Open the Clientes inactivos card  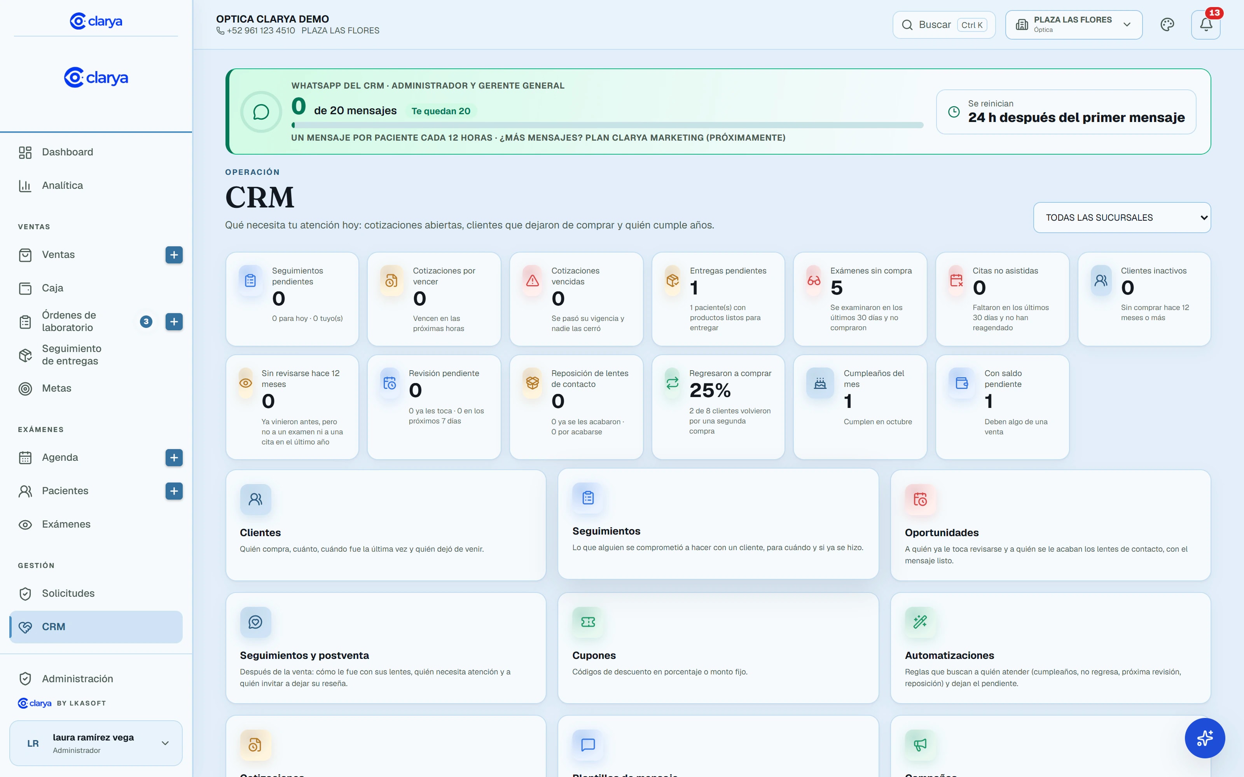point(1144,299)
